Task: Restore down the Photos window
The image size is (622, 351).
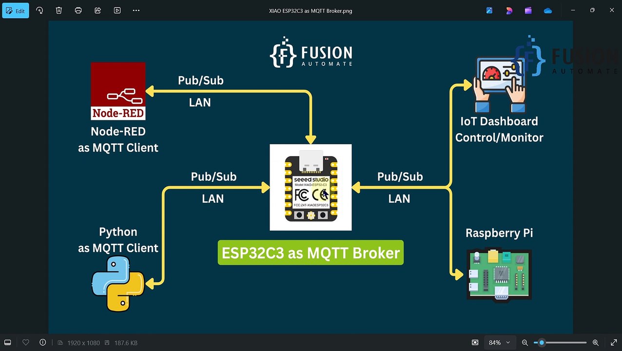Action: pos(592,10)
